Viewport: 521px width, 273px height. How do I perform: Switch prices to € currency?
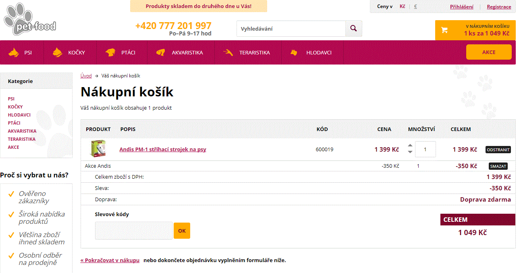(415, 6)
